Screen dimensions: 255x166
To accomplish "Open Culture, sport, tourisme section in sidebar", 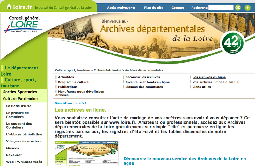I will [18, 83].
